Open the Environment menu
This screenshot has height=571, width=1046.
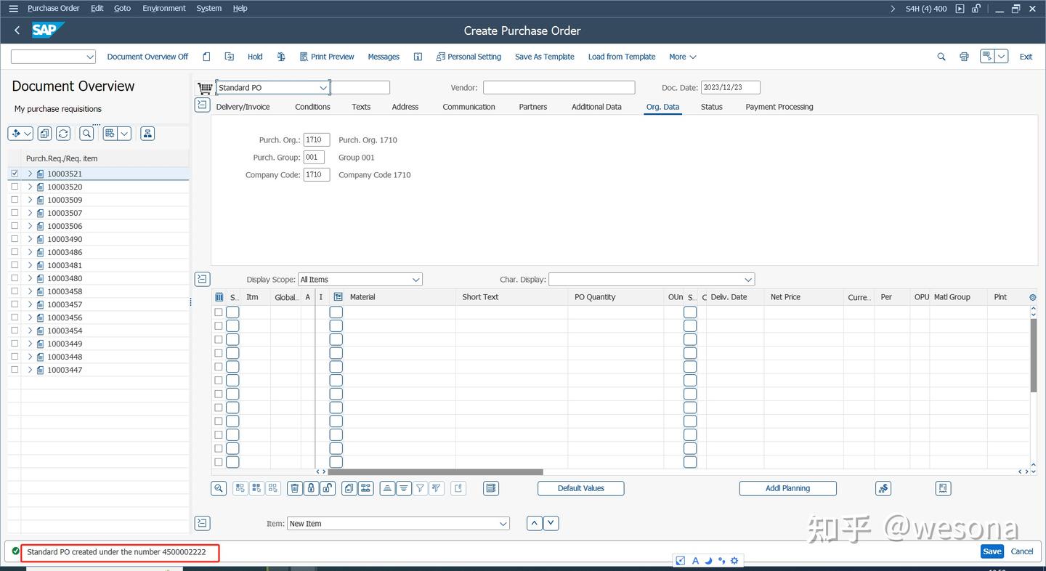163,8
